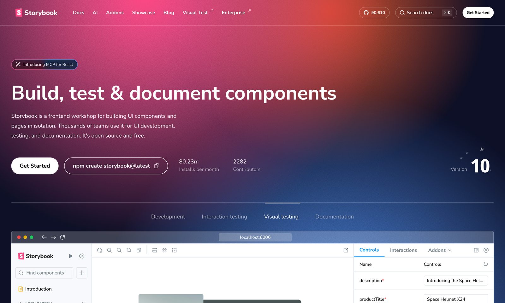This screenshot has width=505, height=303.
Task: Toggle the outline tool in the toolbar
Action: pyautogui.click(x=174, y=250)
